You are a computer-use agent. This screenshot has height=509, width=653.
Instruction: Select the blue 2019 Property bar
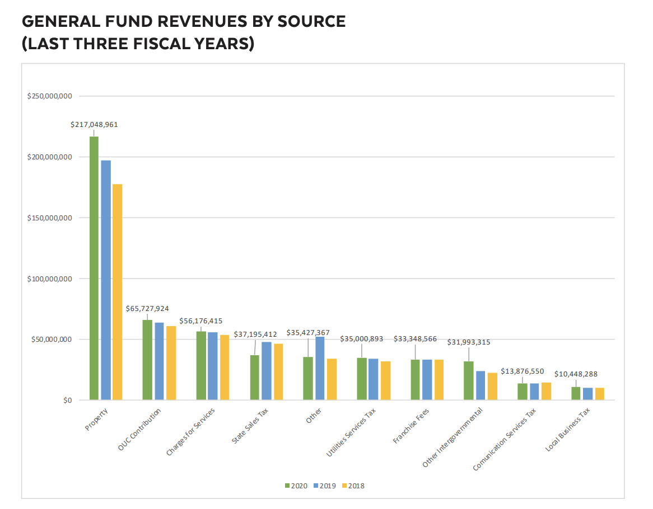pos(106,280)
